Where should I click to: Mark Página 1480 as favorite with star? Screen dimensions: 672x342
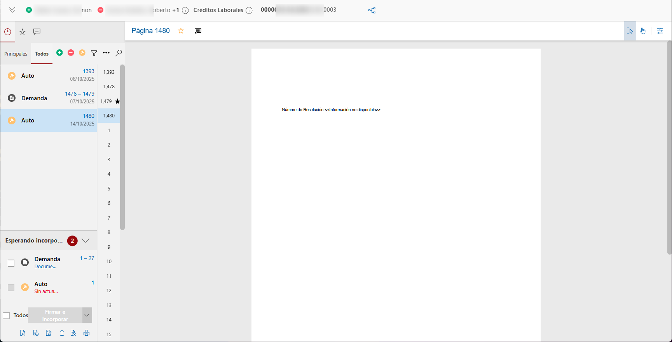click(x=181, y=31)
